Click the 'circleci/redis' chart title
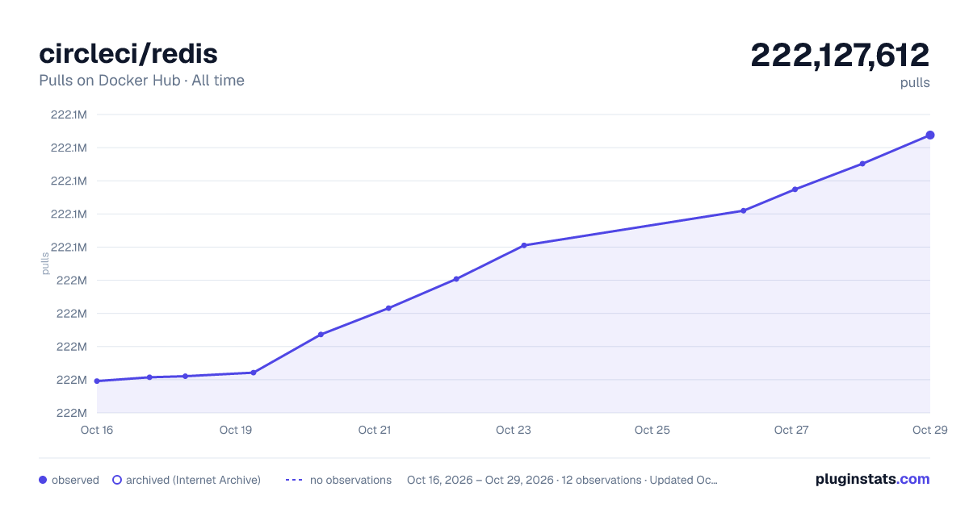Image resolution: width=969 pixels, height=508 pixels. (x=128, y=54)
